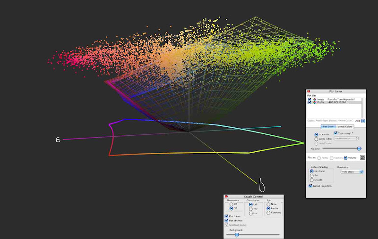Select the 3D dimensions option
378x239 pixels.
[x=231, y=208]
